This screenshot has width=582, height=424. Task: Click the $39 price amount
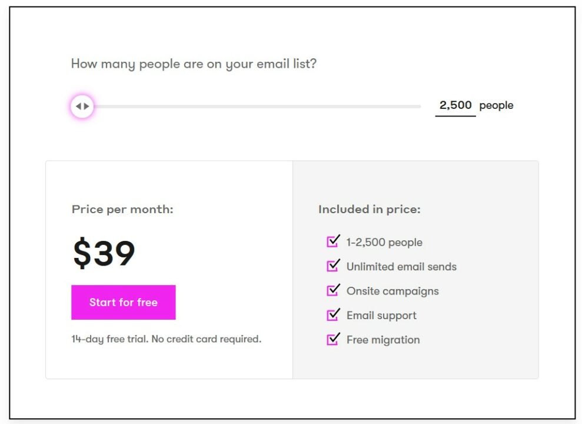104,253
